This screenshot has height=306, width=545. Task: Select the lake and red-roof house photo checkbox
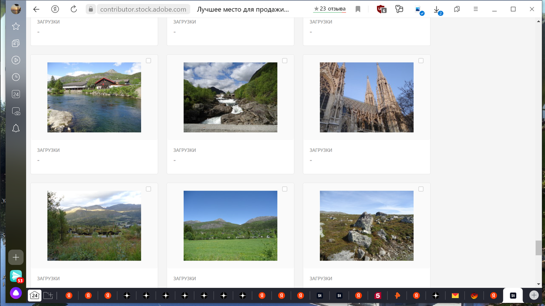click(149, 61)
